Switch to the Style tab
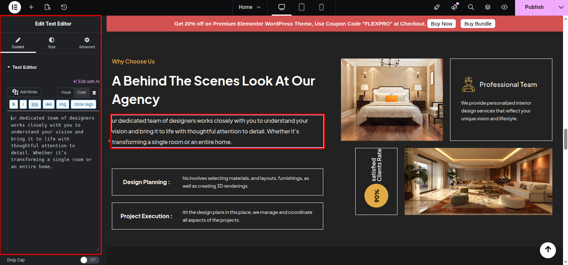Viewport: 568px width, 265px height. coord(52,43)
